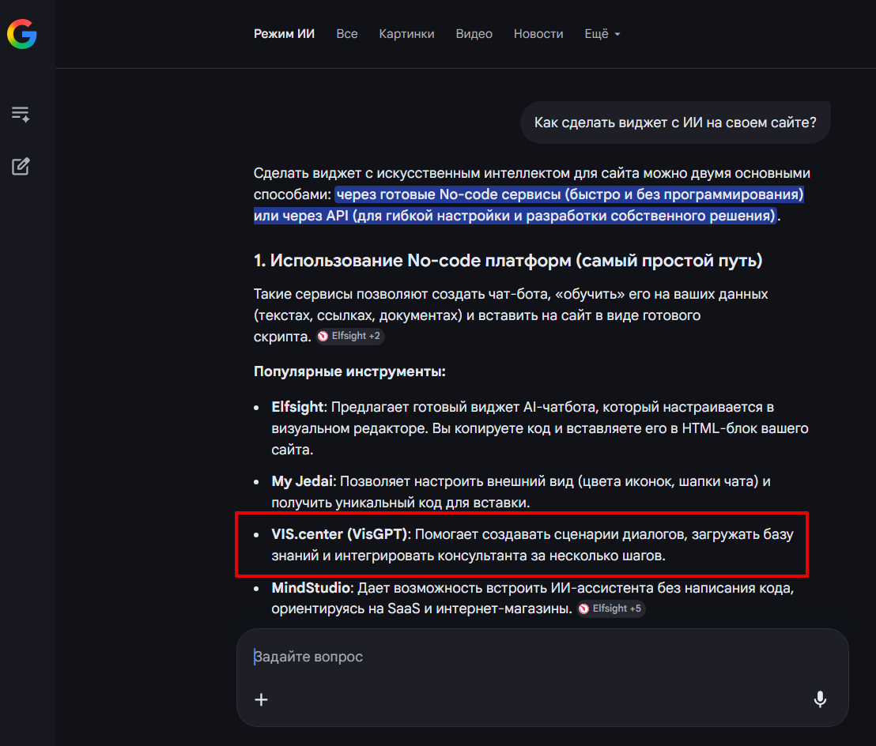Switch to Режим ИИ tab
Viewport: 876px width, 746px height.
pyautogui.click(x=284, y=34)
